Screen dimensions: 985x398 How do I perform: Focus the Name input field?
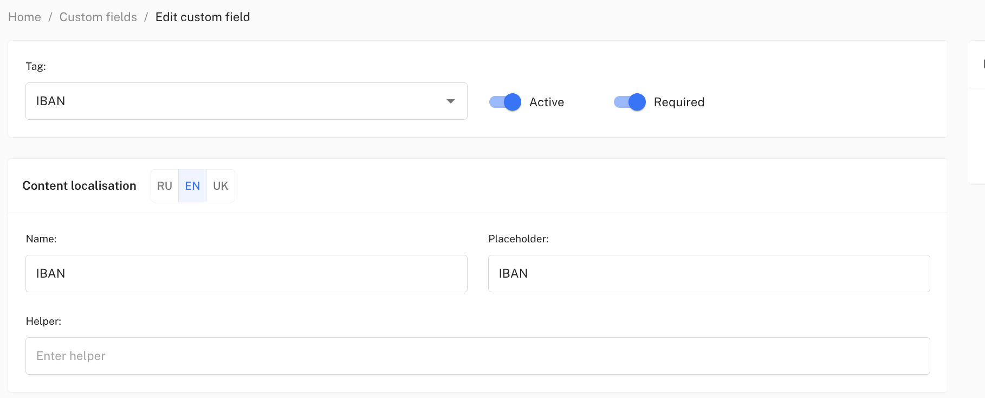[246, 274]
